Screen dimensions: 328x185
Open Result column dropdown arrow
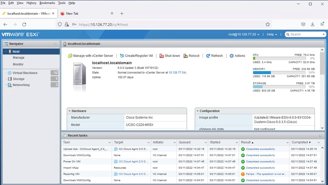click(x=287, y=142)
